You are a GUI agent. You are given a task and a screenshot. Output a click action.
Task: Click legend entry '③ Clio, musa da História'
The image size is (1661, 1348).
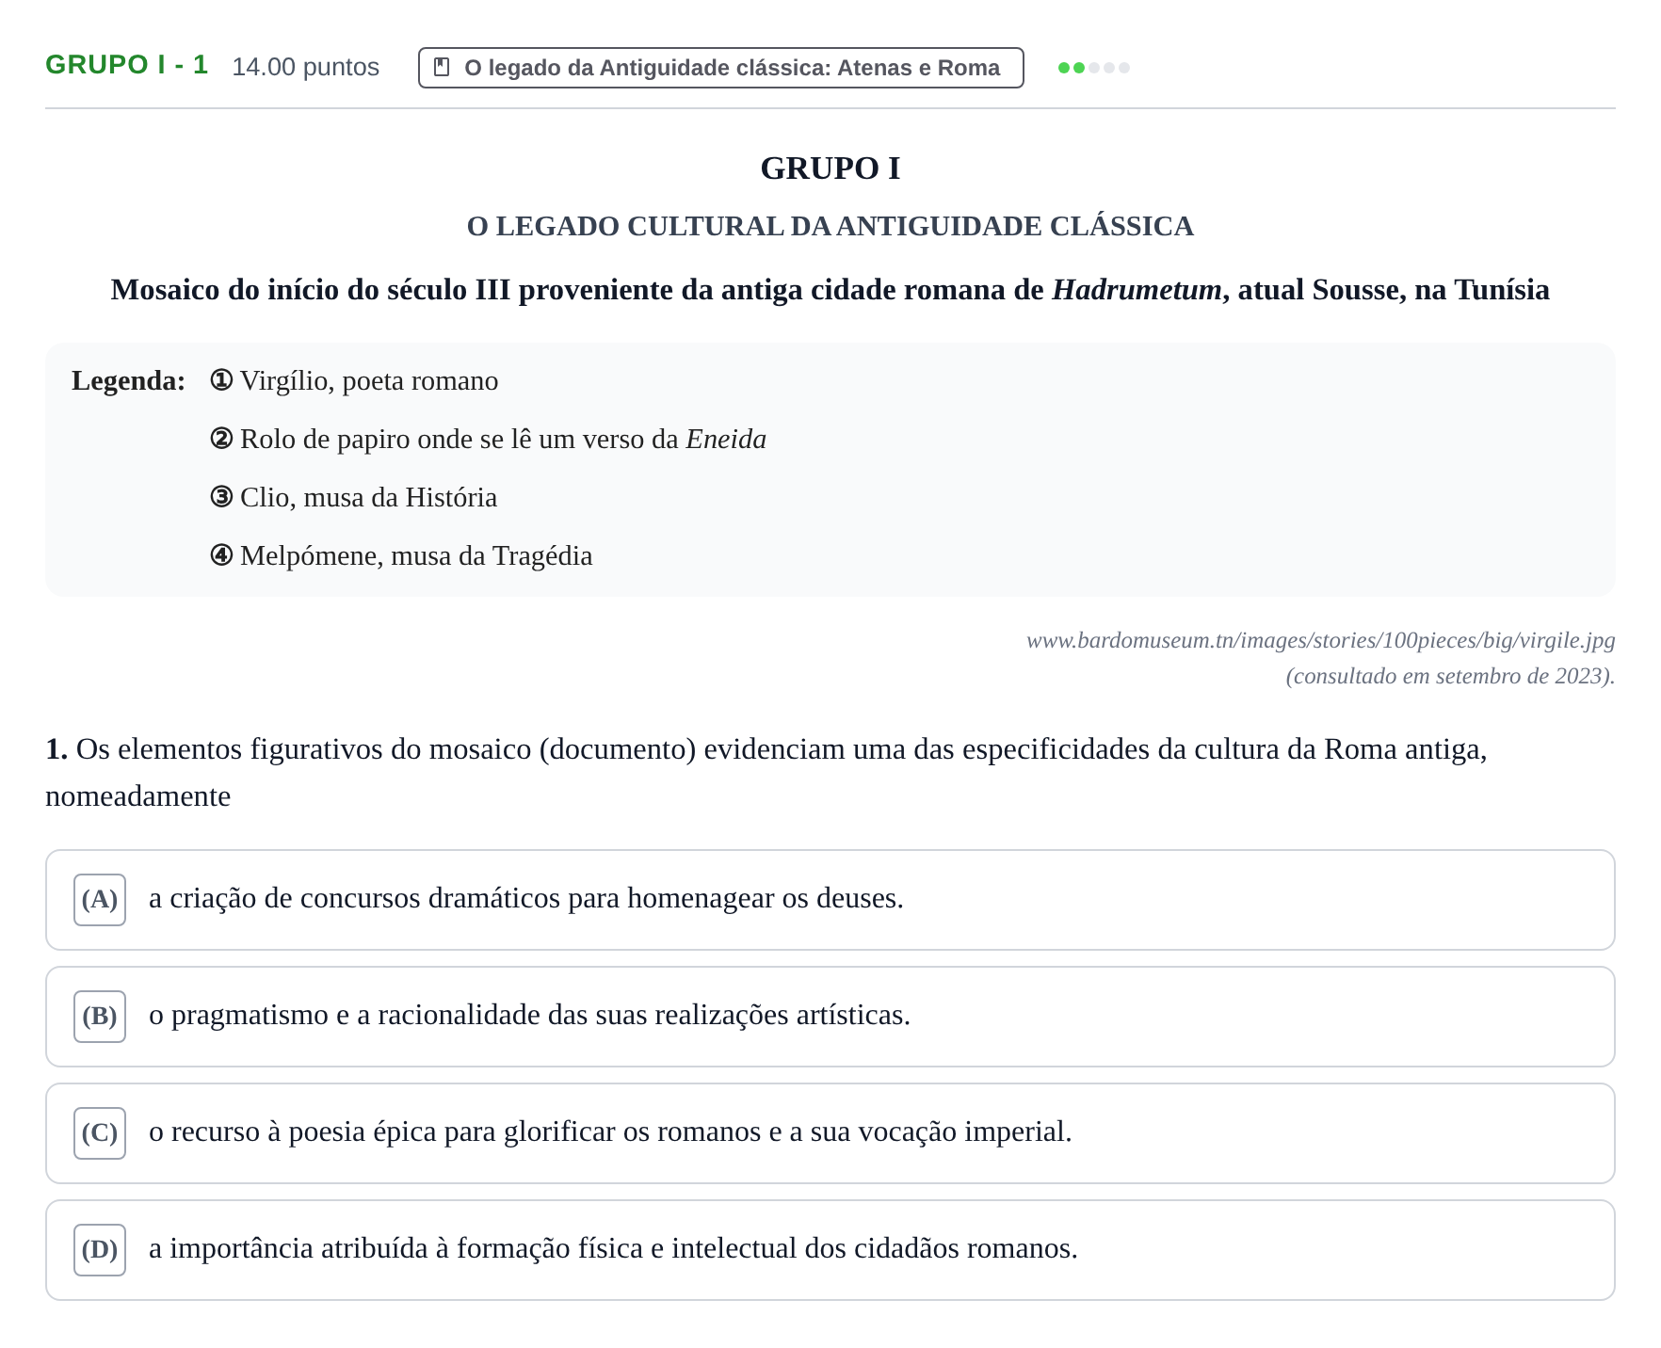coord(353,497)
